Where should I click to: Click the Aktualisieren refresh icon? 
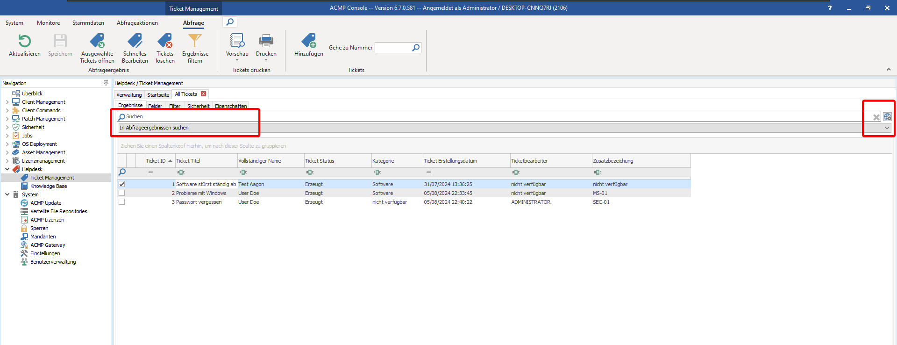24,42
